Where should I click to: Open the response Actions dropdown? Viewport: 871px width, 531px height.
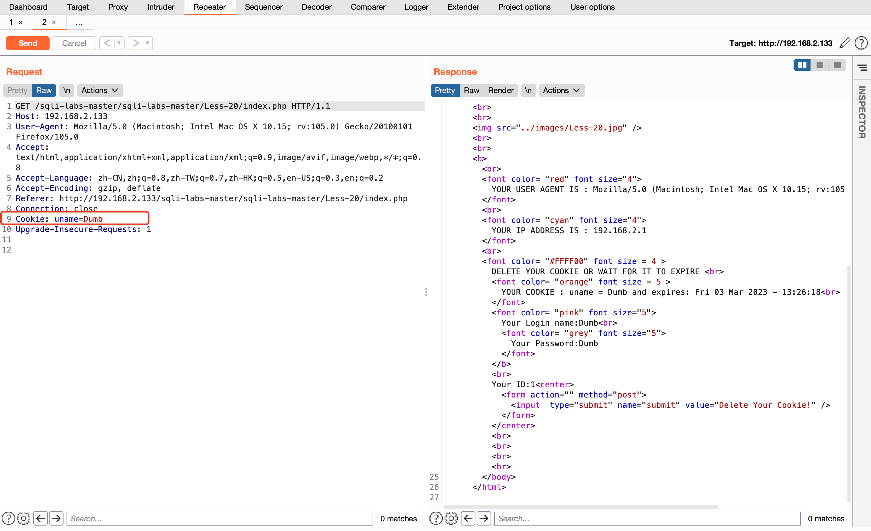(x=561, y=90)
